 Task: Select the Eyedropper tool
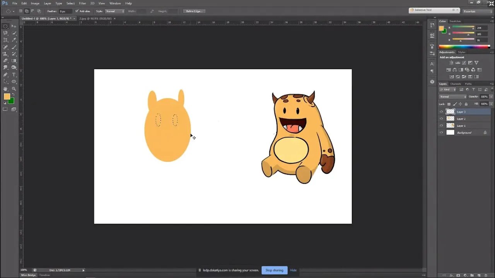coord(14,40)
